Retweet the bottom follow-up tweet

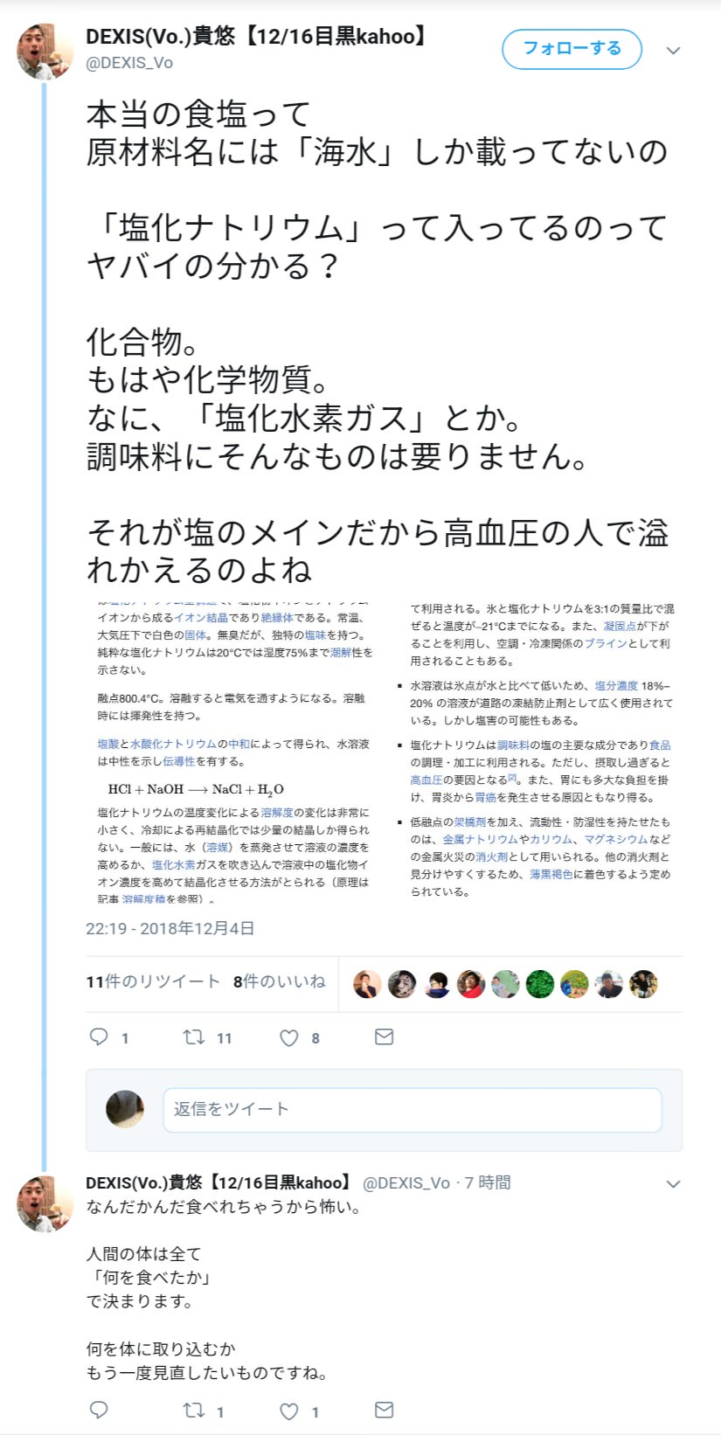coord(193,1411)
